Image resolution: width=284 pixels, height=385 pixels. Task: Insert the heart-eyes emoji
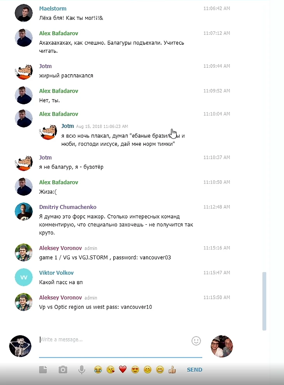(135, 369)
